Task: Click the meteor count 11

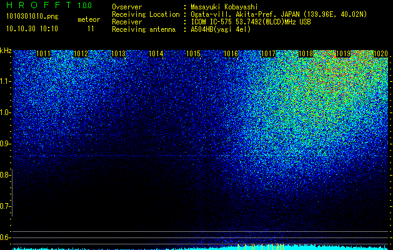Action: 91,29
